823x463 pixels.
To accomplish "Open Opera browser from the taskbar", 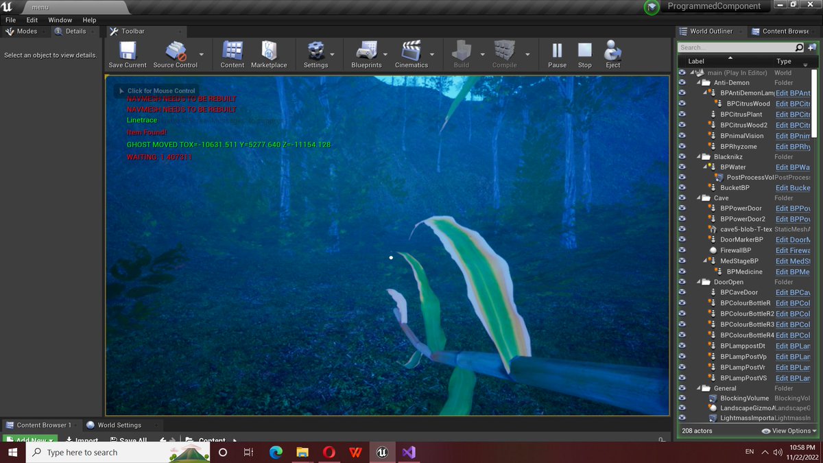I will [x=329, y=453].
